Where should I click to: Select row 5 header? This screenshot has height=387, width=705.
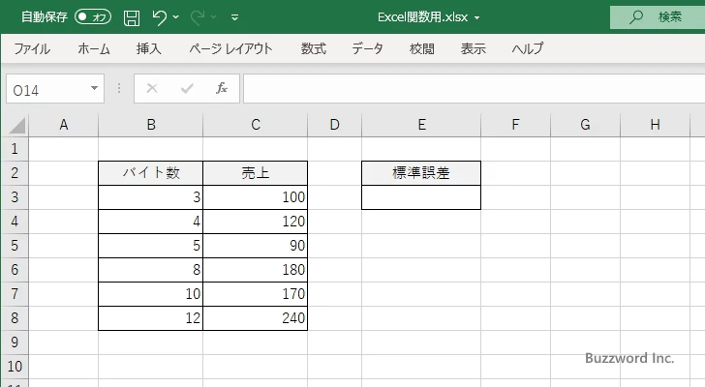pyautogui.click(x=15, y=246)
